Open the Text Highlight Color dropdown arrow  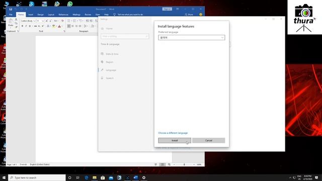56,26
